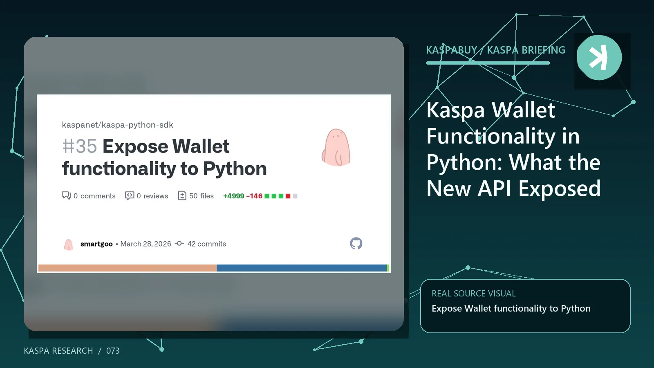Click the large pink ghost avatar
This screenshot has width=654, height=368.
336,147
